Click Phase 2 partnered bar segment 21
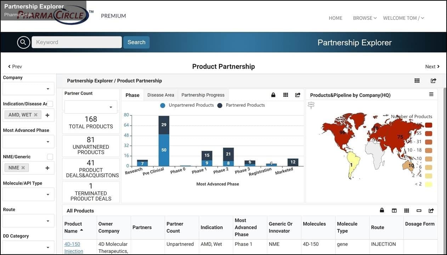Image resolution: width=447 pixels, height=255 pixels. pyautogui.click(x=228, y=154)
